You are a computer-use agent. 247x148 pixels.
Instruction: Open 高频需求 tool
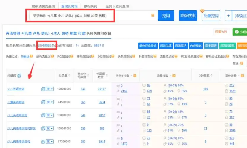(x=181, y=46)
